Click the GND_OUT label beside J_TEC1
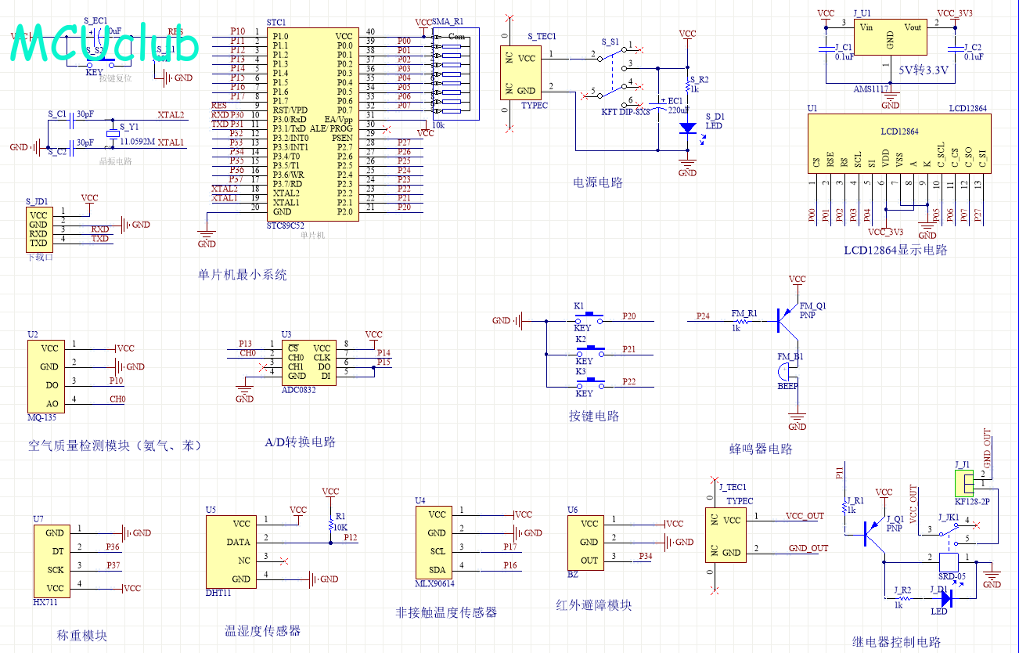 (808, 548)
